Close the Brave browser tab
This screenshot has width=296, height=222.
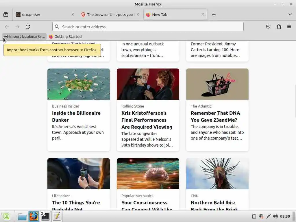click(x=138, y=14)
